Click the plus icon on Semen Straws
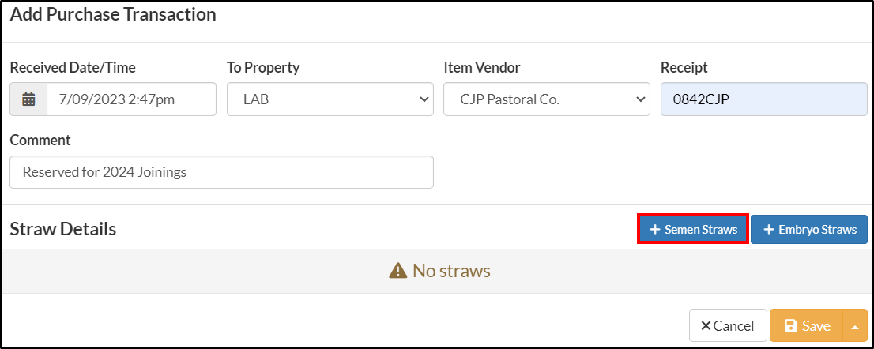 tap(655, 229)
